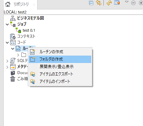The width and height of the screenshot is (143, 126).
Task: Close the リポジトリ tab
Action: 34,5
